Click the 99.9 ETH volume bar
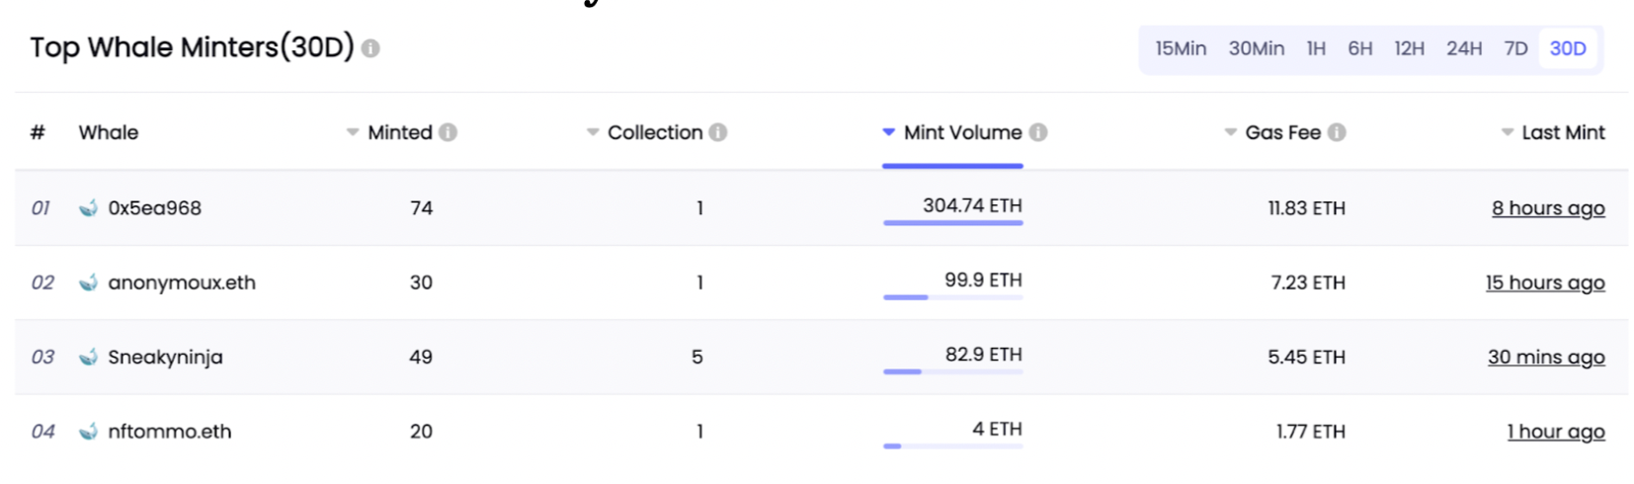The width and height of the screenshot is (1634, 484). click(x=953, y=297)
